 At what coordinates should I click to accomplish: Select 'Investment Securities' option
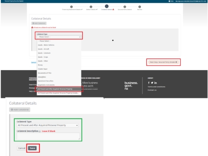coord(59,81)
